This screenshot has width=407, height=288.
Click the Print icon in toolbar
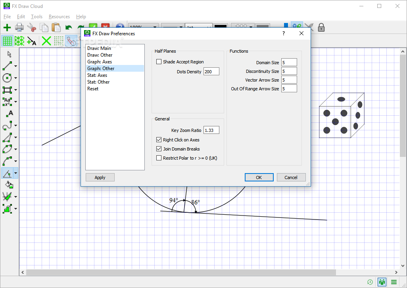19,27
